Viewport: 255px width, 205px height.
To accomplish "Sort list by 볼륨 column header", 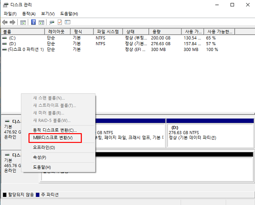I will (x=23, y=32).
